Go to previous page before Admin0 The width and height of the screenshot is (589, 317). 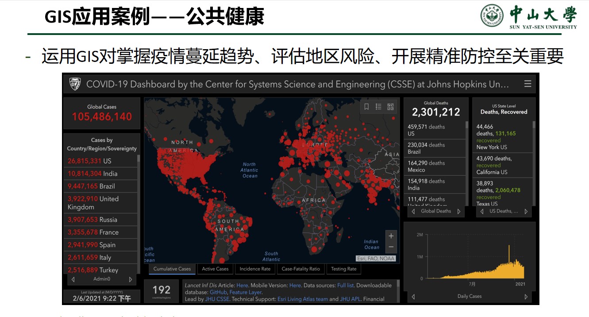click(73, 279)
